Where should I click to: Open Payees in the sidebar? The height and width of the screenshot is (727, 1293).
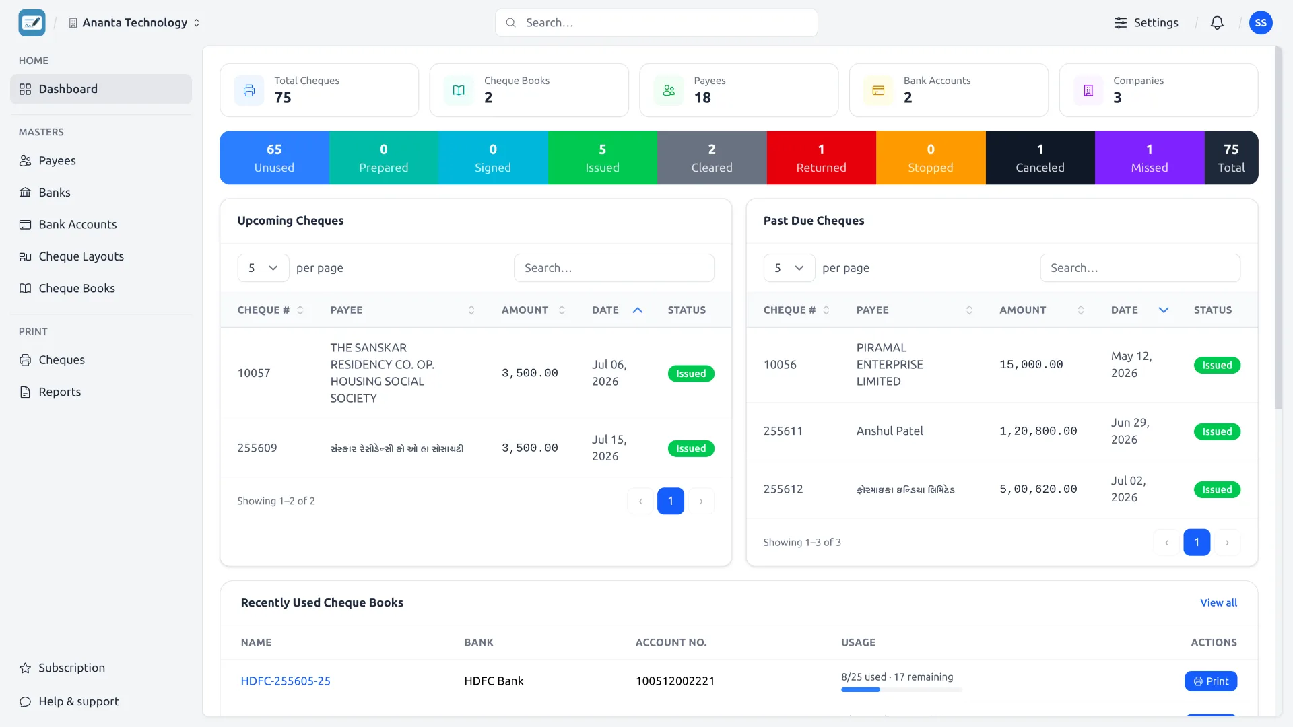101,161
